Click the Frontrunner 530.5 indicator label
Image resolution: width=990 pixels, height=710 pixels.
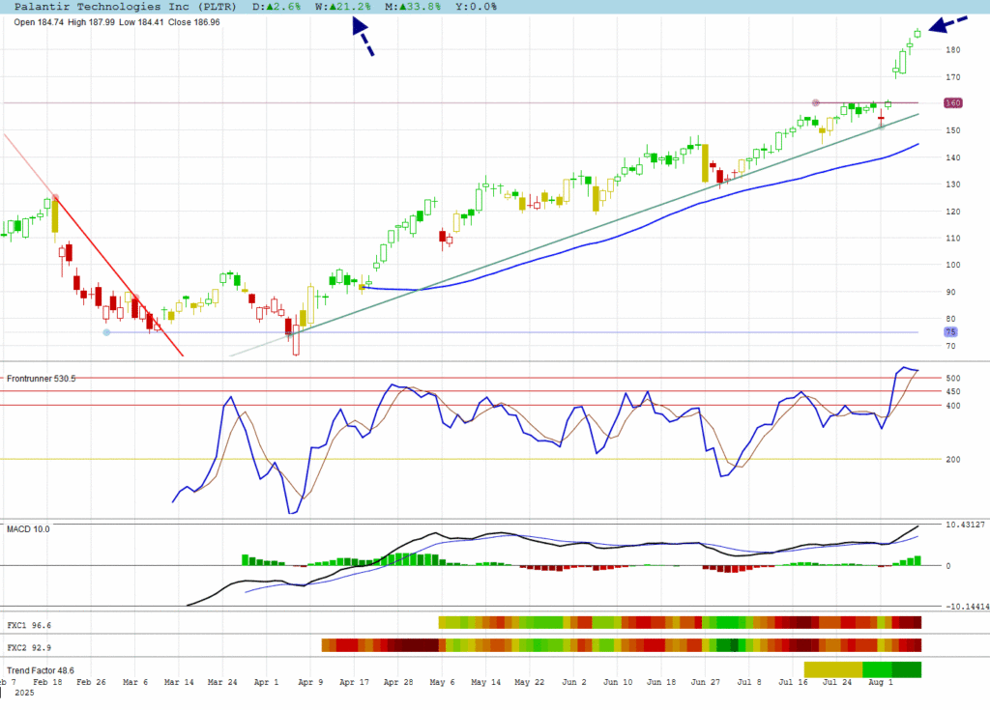click(41, 379)
